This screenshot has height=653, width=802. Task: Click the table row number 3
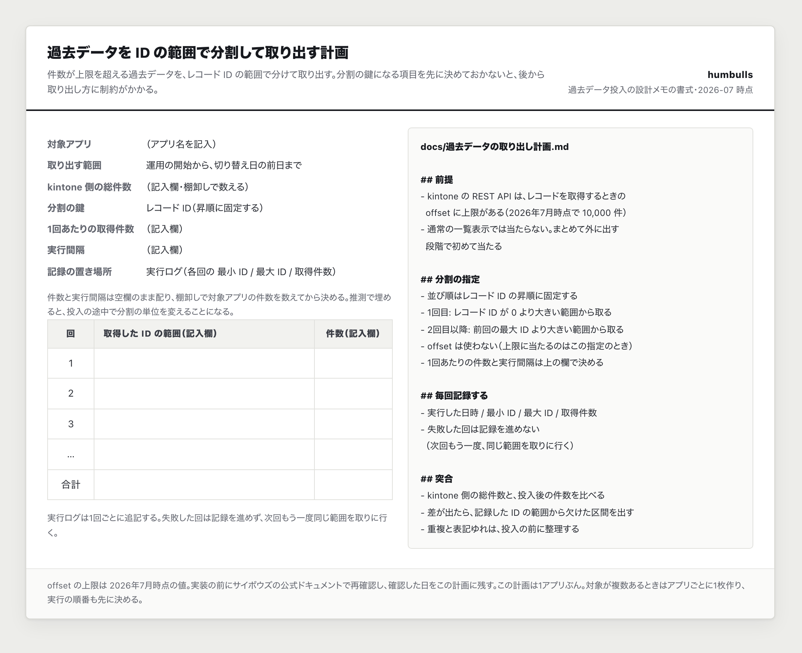click(x=71, y=424)
